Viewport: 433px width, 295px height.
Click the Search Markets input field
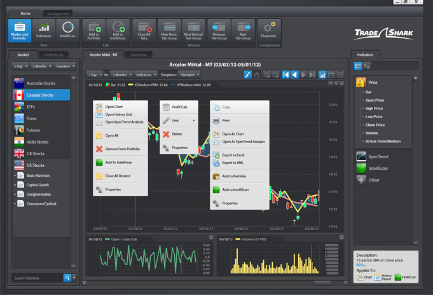(x=38, y=278)
